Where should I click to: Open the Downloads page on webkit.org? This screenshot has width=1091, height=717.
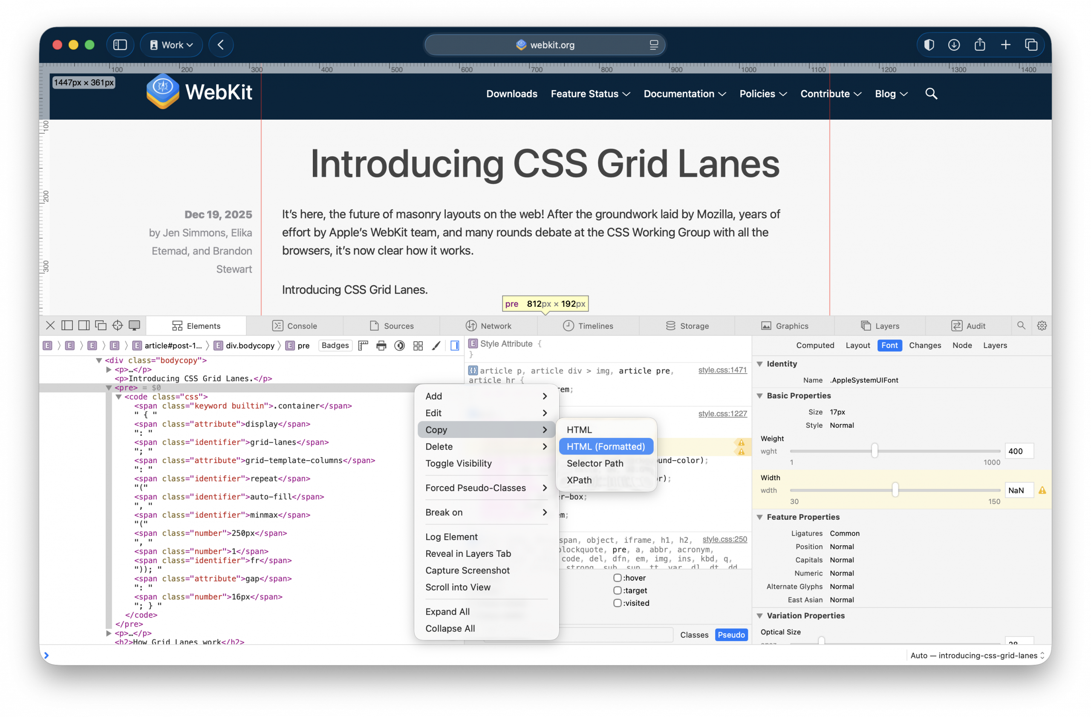(511, 94)
